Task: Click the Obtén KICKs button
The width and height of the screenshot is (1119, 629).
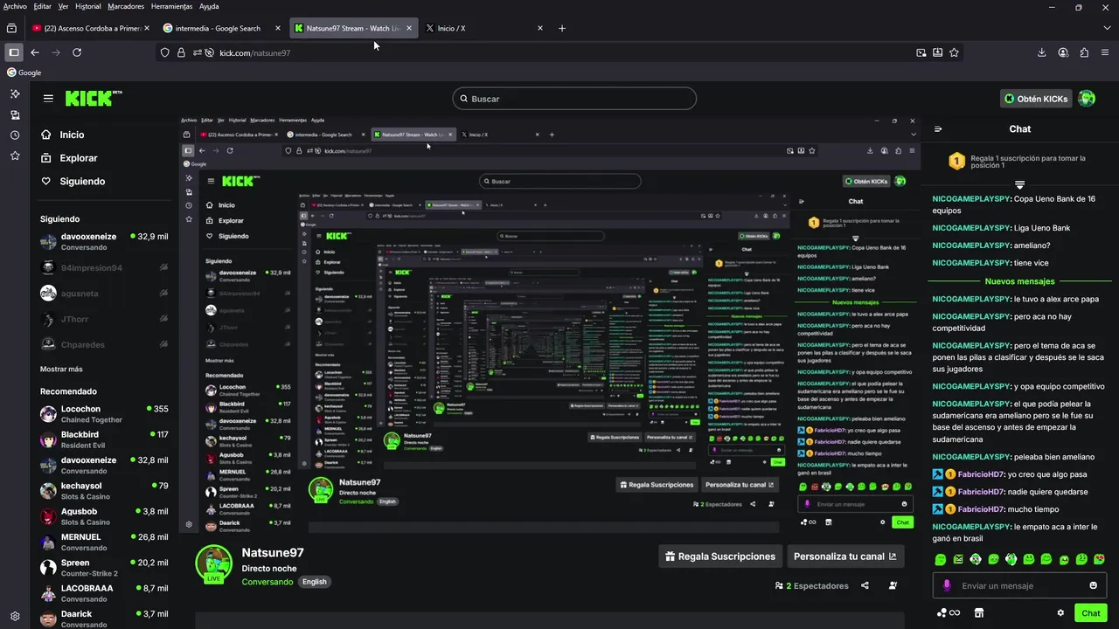Action: pyautogui.click(x=1036, y=99)
